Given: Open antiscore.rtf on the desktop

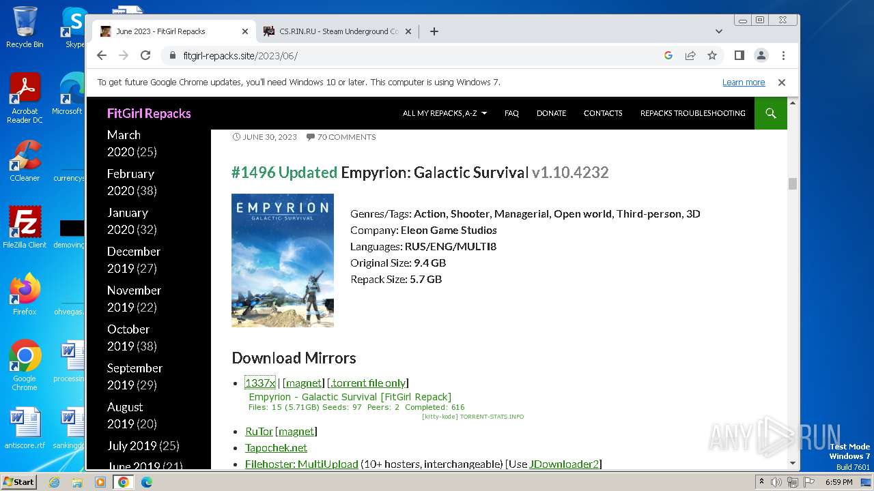Looking at the screenshot, I should click(25, 428).
